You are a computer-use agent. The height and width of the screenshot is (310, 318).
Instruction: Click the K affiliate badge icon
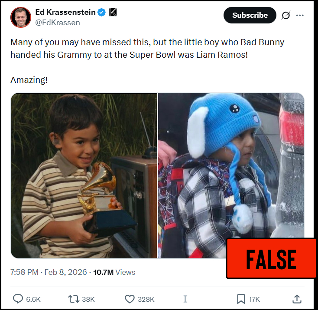(x=113, y=12)
